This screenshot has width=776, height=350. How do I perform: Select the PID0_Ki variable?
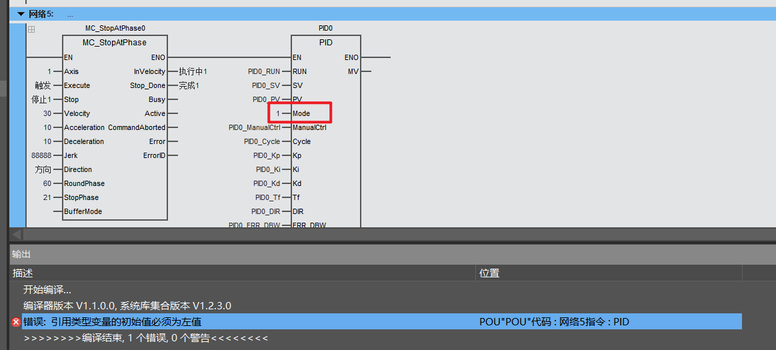click(268, 169)
